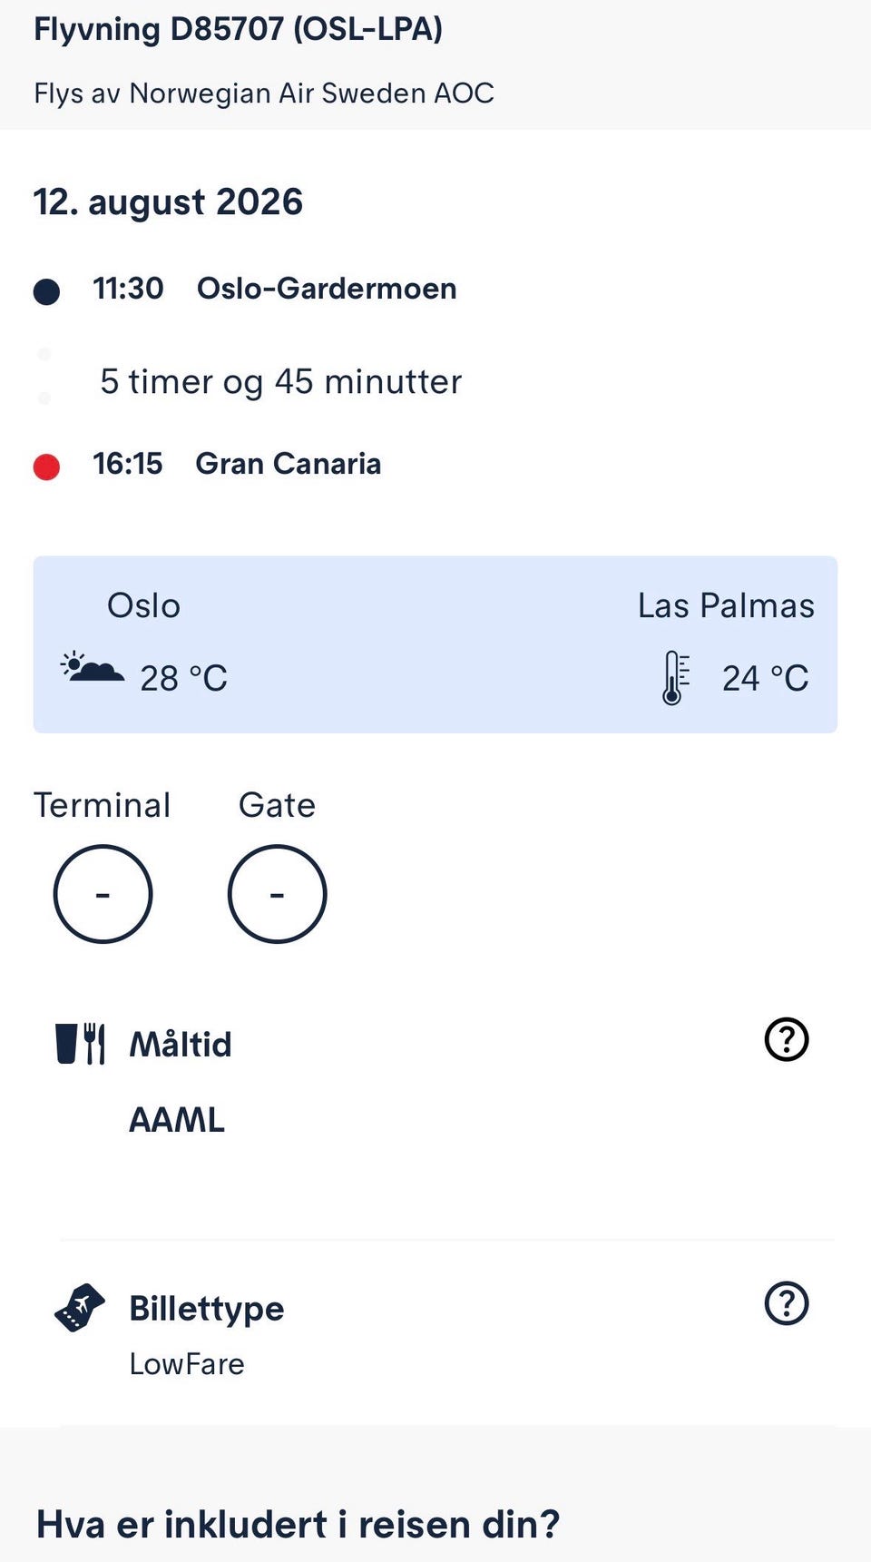Open the help icon next to Billettype
The height and width of the screenshot is (1562, 871).
pyautogui.click(x=787, y=1303)
